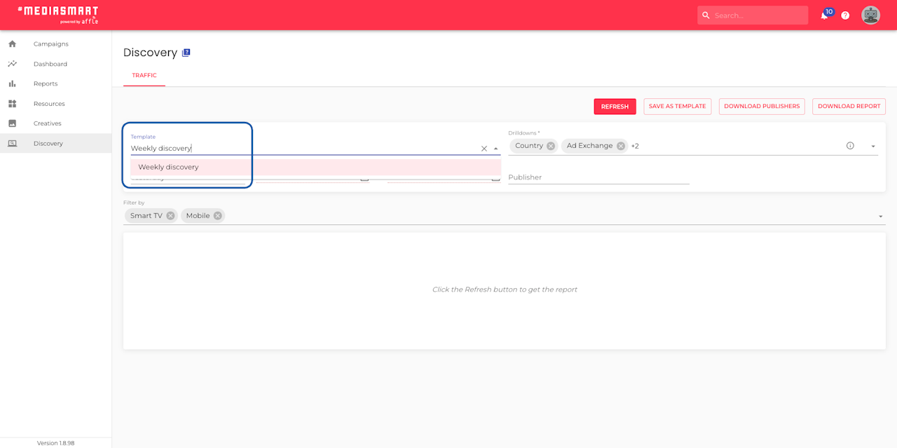Click the Dashboard chart icon in sidebar

click(12, 64)
